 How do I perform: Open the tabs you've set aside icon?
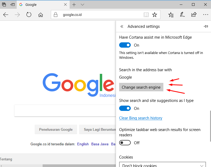(4, 4)
